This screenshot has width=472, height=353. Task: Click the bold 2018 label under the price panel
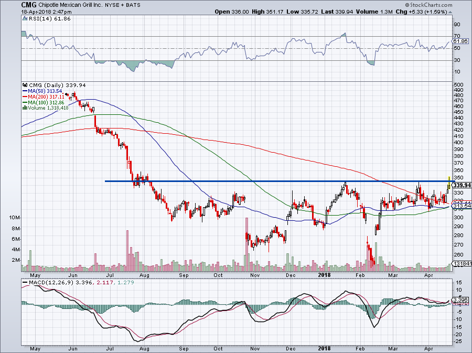pos(325,275)
